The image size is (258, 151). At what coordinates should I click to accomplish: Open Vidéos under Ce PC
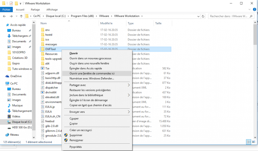pos(16,116)
